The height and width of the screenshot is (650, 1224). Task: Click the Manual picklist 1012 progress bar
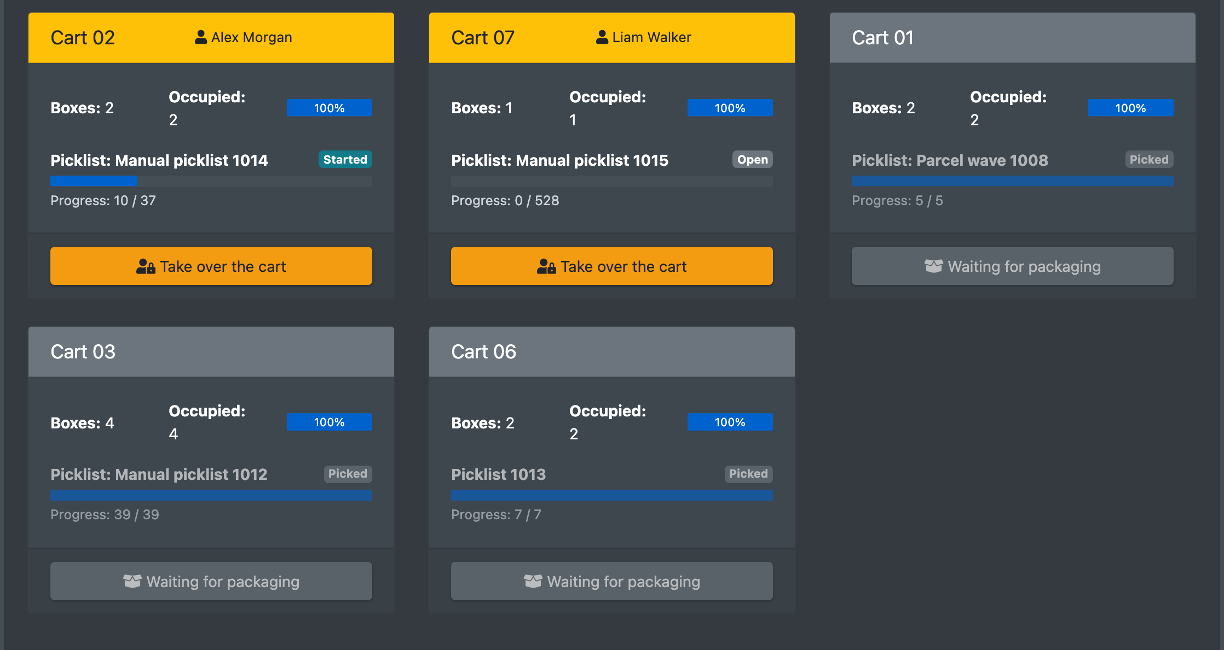[x=211, y=495]
